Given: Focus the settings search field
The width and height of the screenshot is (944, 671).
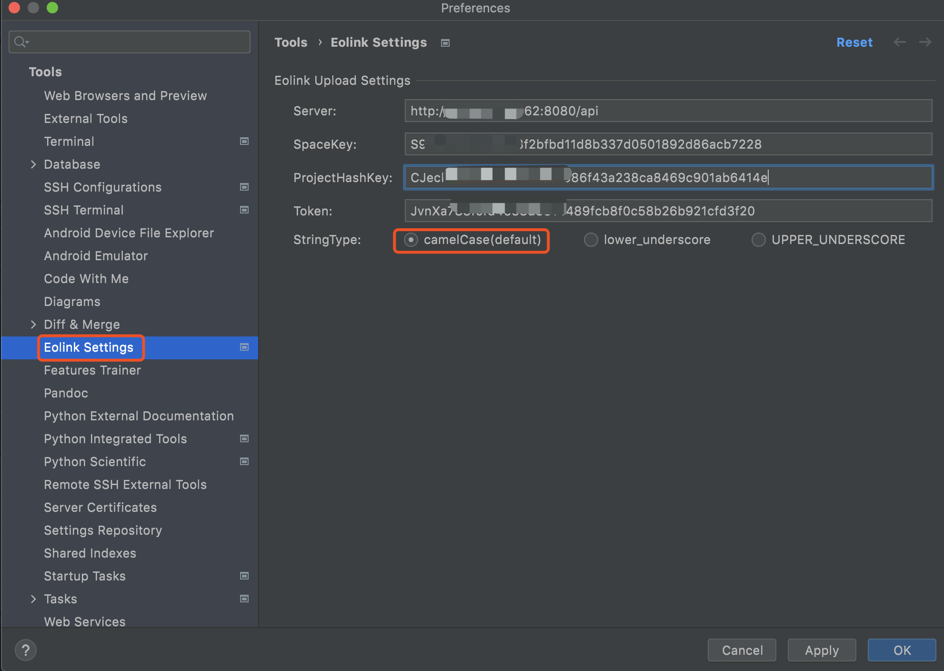Looking at the screenshot, I should click(x=130, y=42).
